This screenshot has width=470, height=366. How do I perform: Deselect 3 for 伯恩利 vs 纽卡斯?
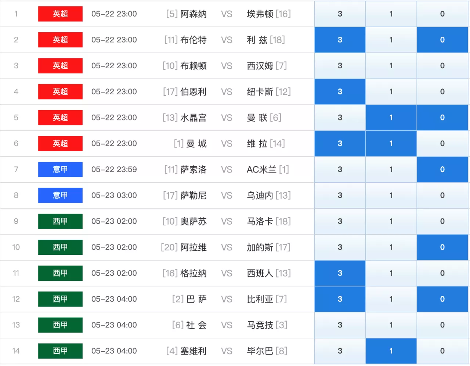coord(340,92)
